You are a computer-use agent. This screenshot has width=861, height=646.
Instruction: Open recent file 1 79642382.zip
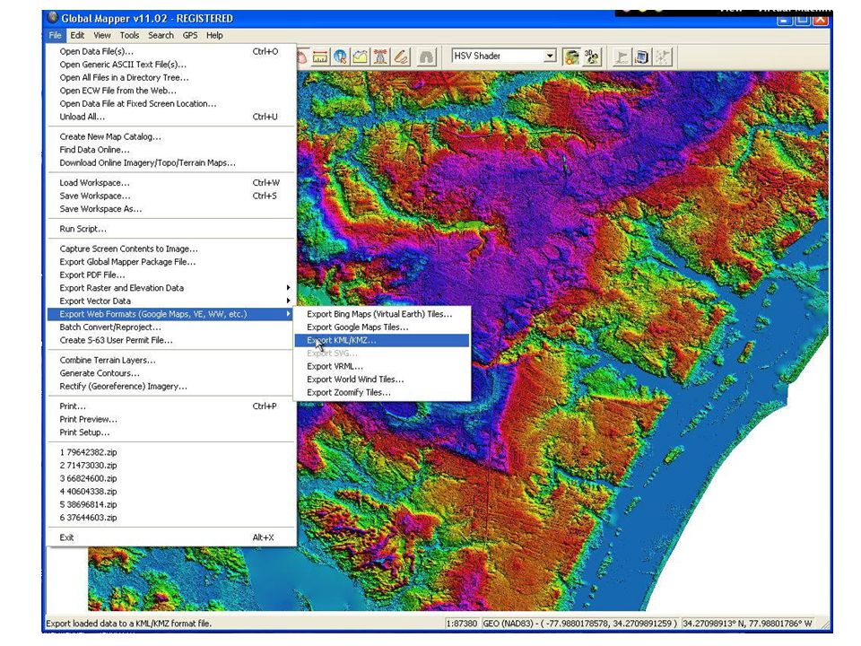click(x=170, y=452)
